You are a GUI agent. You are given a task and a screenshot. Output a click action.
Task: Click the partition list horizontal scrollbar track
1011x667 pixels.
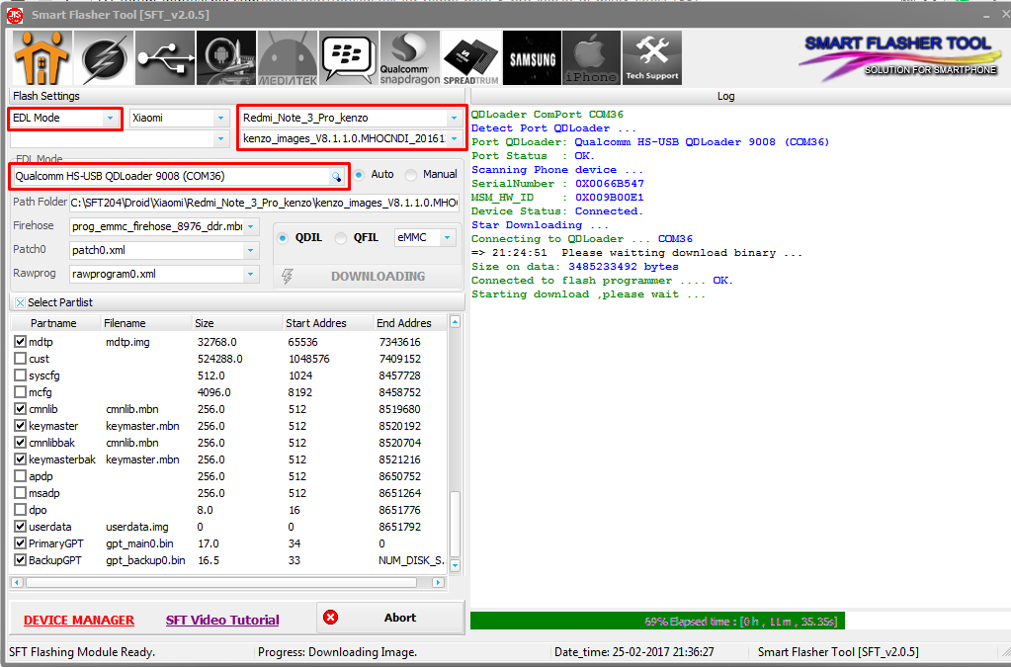pyautogui.click(x=221, y=582)
